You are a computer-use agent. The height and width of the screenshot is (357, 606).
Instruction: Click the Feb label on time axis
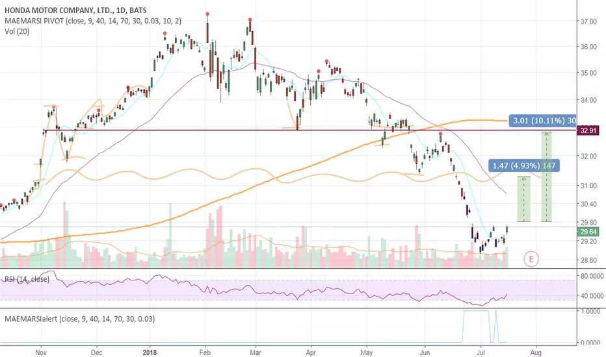(205, 352)
